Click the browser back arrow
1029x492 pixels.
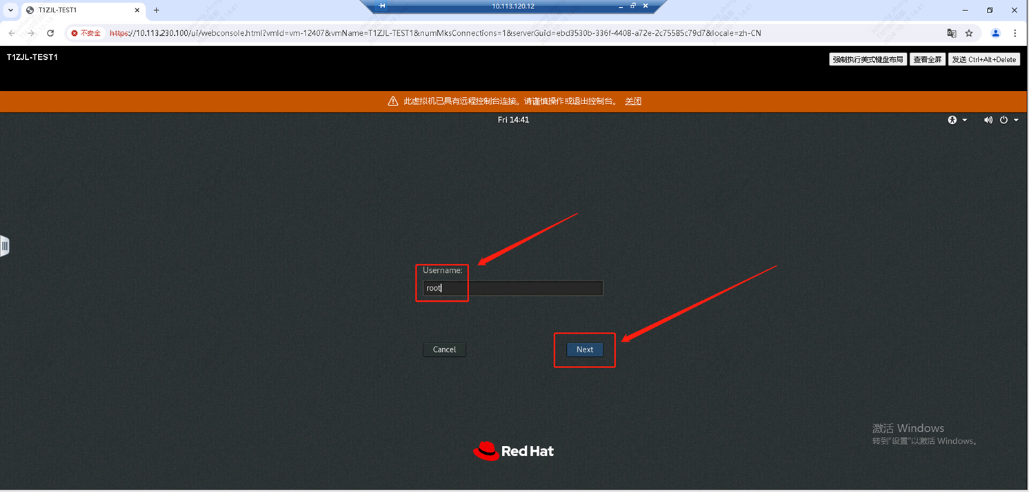12,33
